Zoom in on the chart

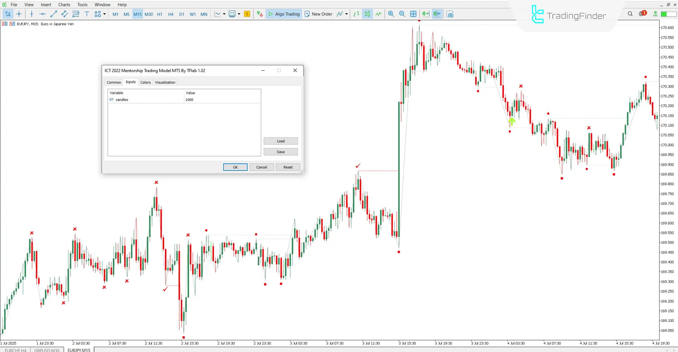[391, 14]
